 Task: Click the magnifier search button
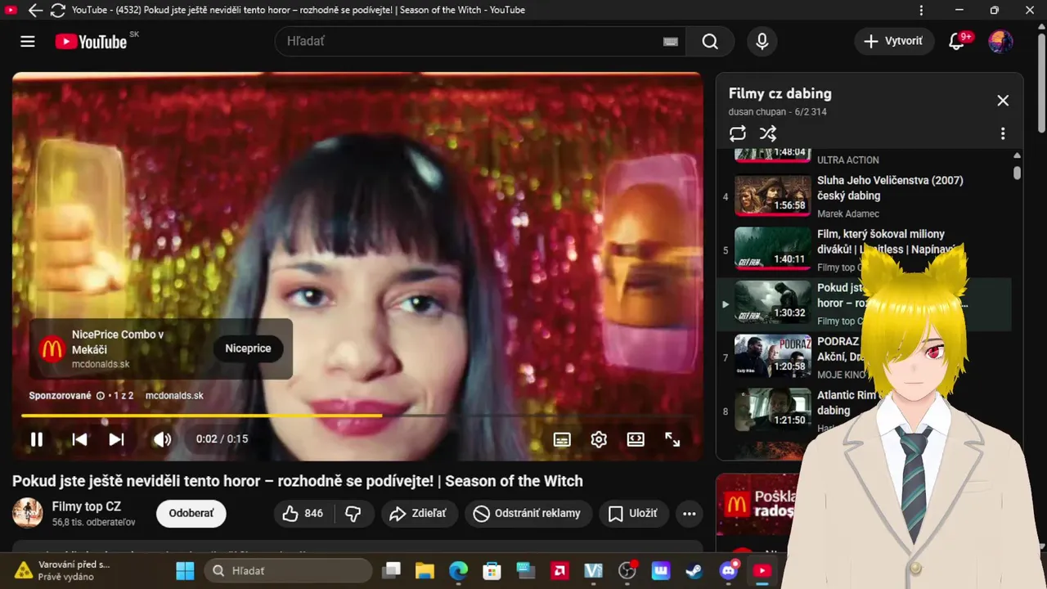[710, 41]
